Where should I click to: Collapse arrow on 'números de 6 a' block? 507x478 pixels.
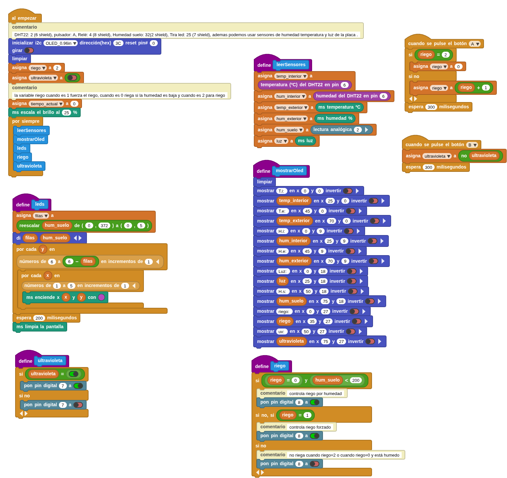[x=157, y=262]
